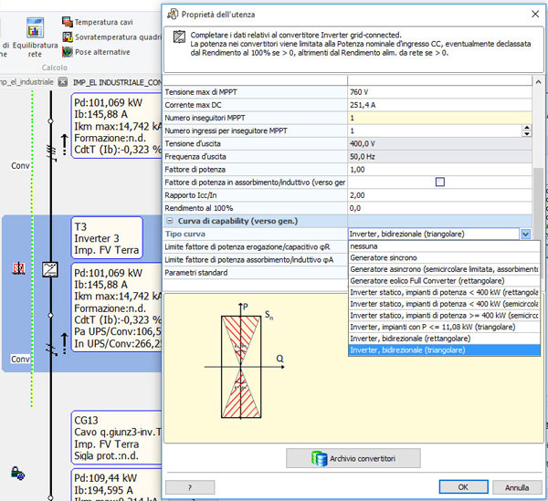
Task: Choose 'Generatore asincrono' curve option
Action: coord(444,269)
